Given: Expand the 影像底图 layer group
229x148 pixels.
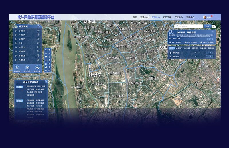Looking at the screenshot, I should pos(16,56).
